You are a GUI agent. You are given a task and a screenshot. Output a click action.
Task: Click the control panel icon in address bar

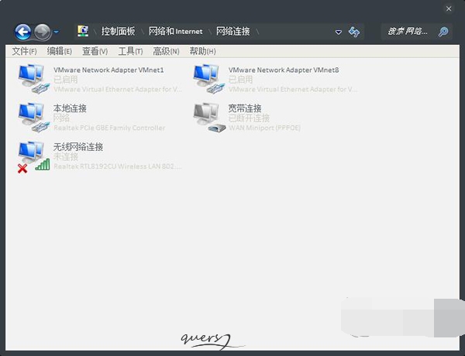83,31
